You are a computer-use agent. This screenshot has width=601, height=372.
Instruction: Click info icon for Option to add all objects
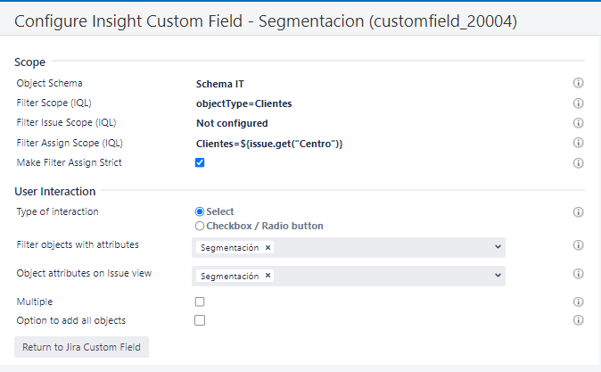click(x=578, y=320)
